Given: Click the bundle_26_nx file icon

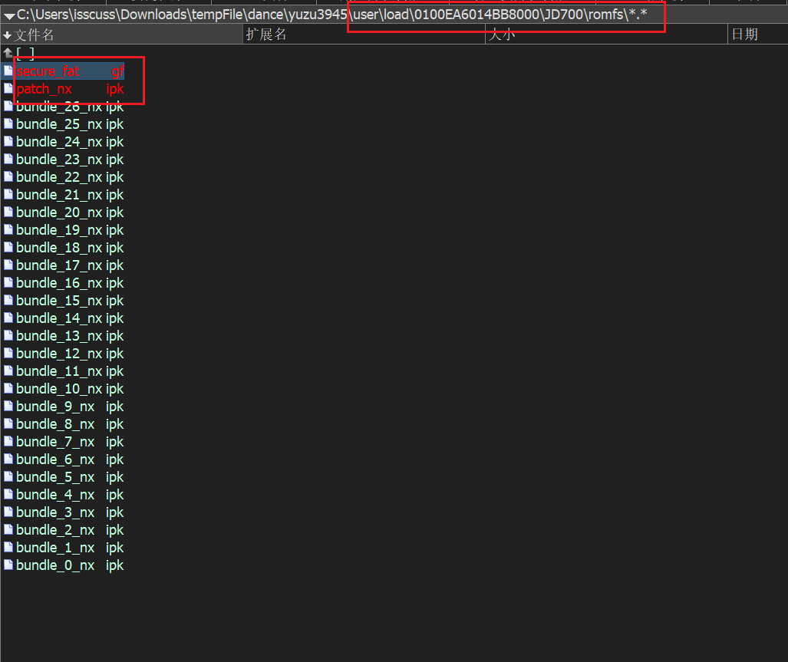Looking at the screenshot, I should pyautogui.click(x=8, y=107).
